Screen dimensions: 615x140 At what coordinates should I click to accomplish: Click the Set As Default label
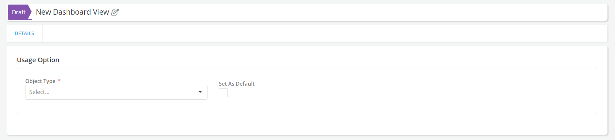(237, 84)
